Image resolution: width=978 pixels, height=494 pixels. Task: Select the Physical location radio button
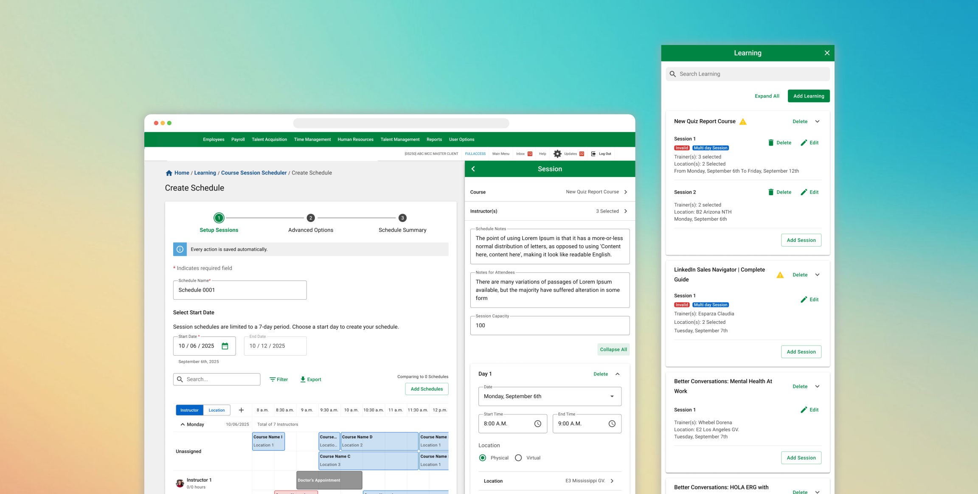point(483,458)
